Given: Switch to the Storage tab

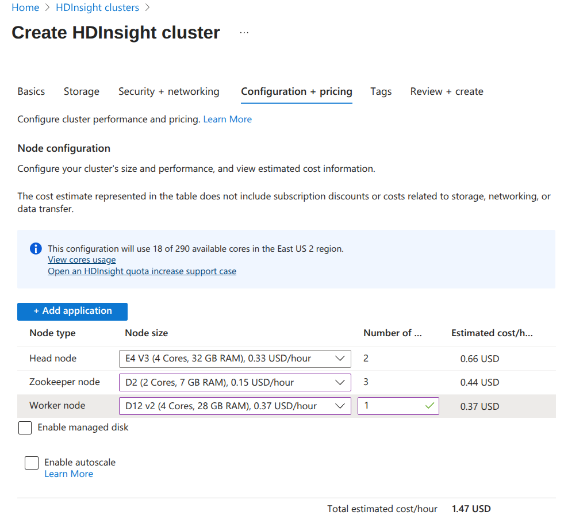Looking at the screenshot, I should coord(82,92).
